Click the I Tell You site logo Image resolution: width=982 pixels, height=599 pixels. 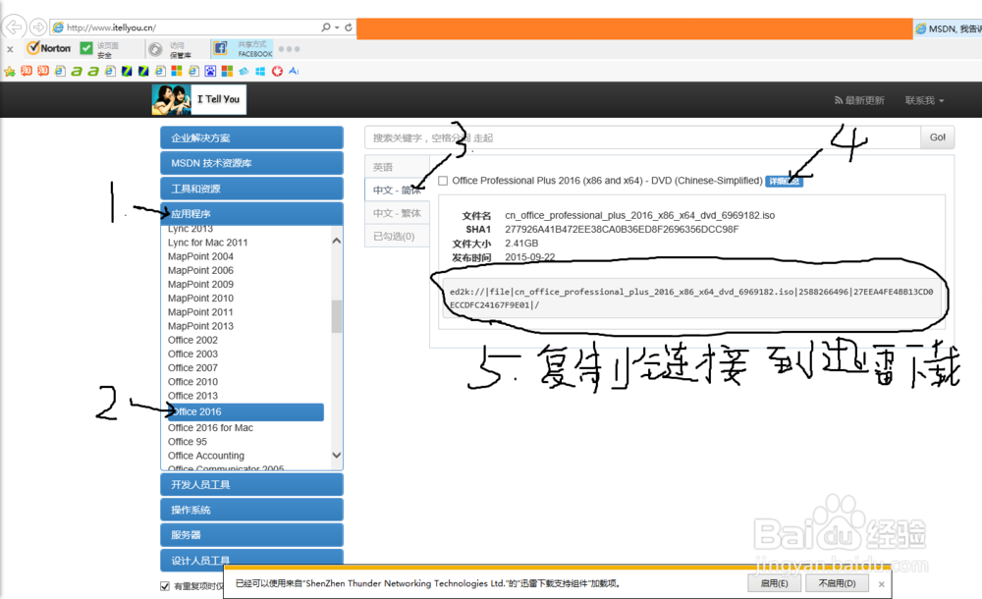(x=199, y=99)
